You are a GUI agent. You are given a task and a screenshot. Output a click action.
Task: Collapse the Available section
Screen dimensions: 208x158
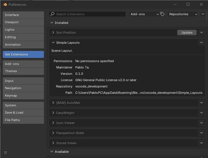coord(52,151)
